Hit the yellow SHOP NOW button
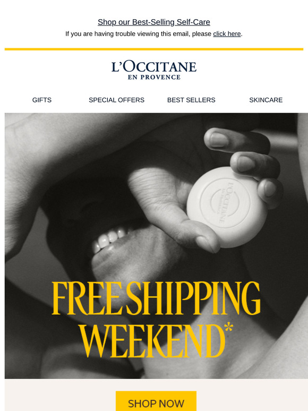308x411 pixels. 156,401
